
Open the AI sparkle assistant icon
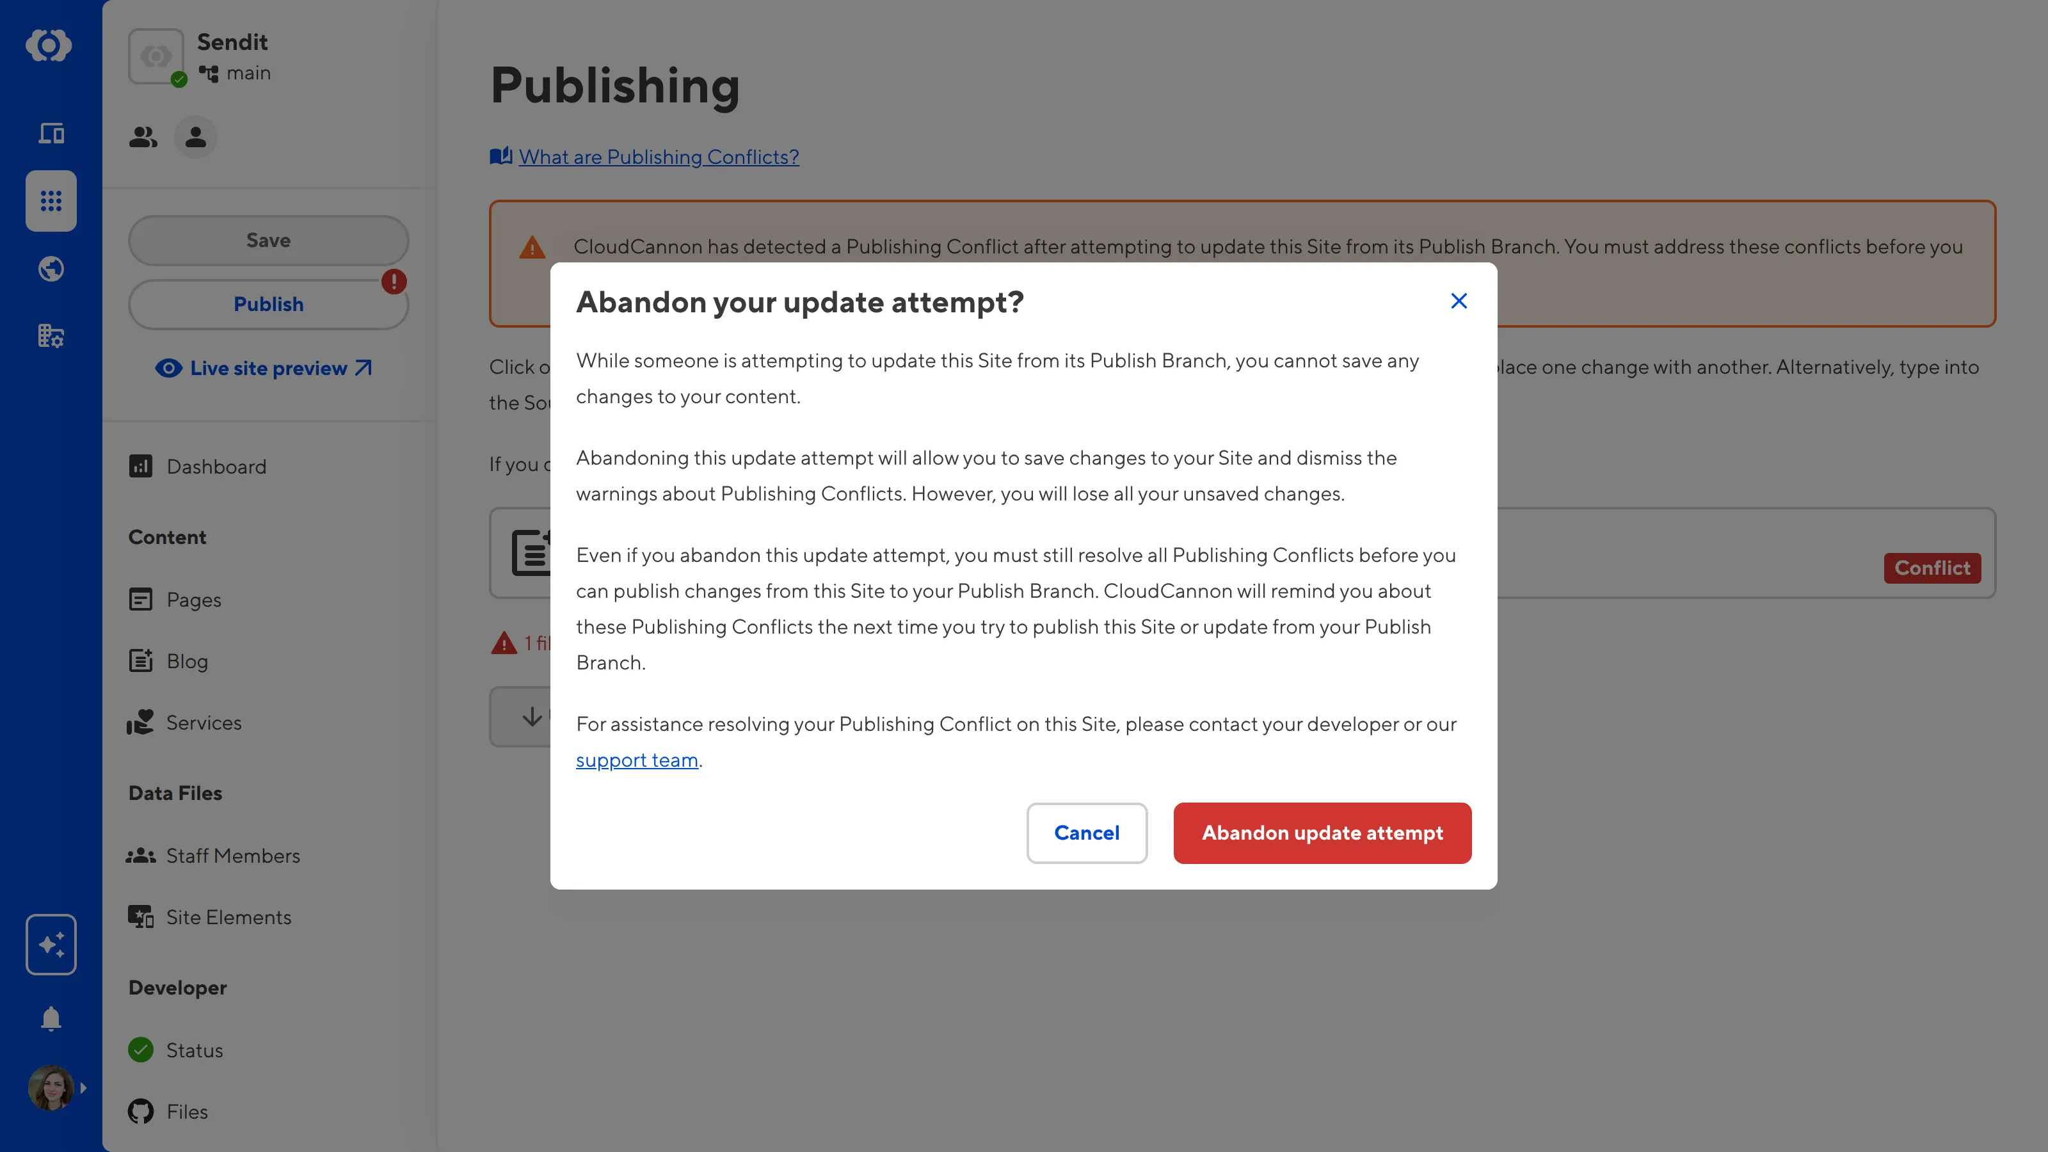(51, 945)
